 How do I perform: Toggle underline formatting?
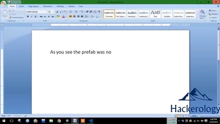35,17
